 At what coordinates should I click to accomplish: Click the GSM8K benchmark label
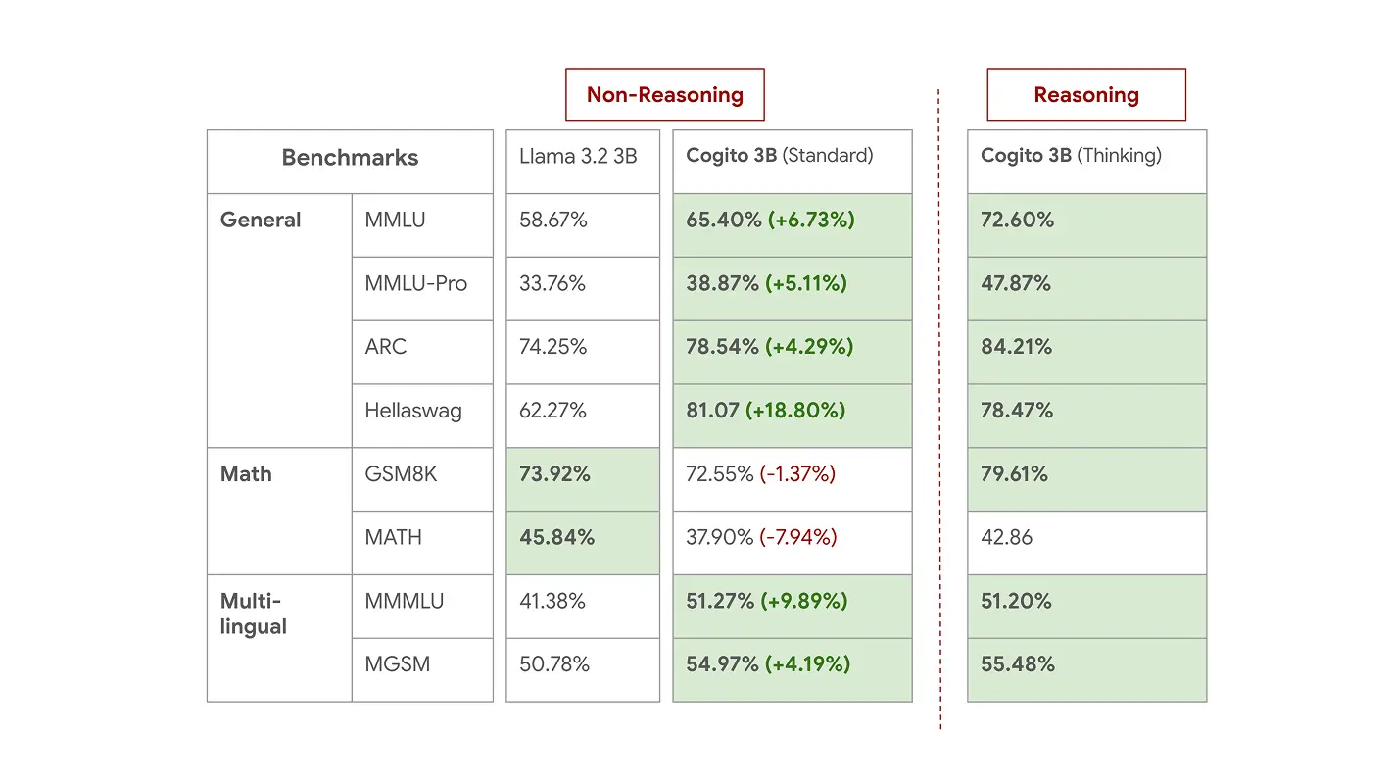(421, 475)
